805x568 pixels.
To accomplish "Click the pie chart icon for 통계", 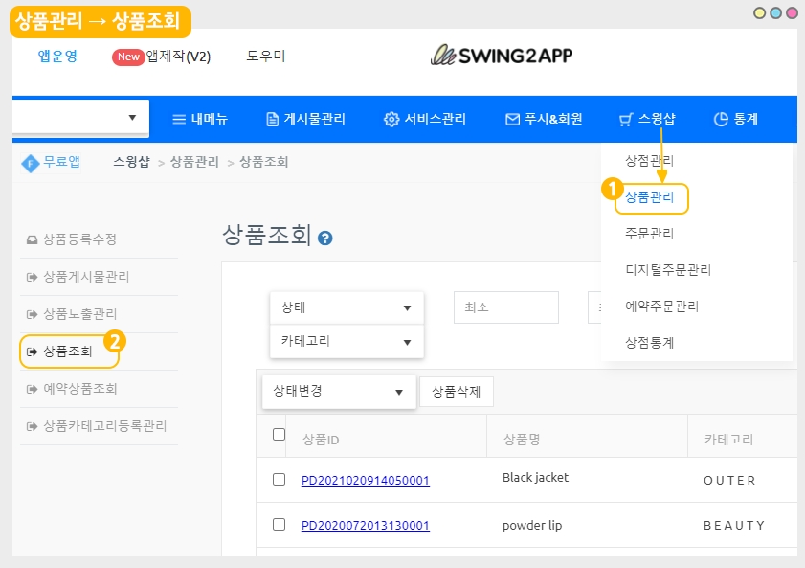I will (x=722, y=120).
